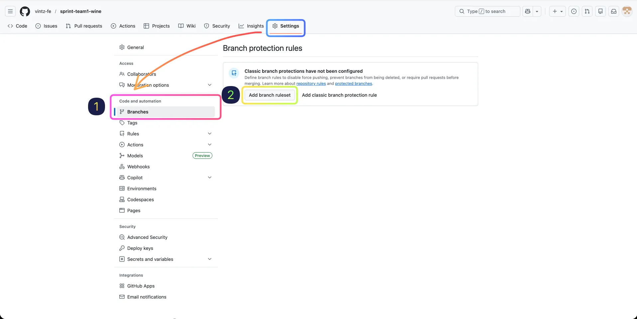The image size is (637, 319).
Task: Open the Copilot chat icon in header
Action: coord(527,11)
